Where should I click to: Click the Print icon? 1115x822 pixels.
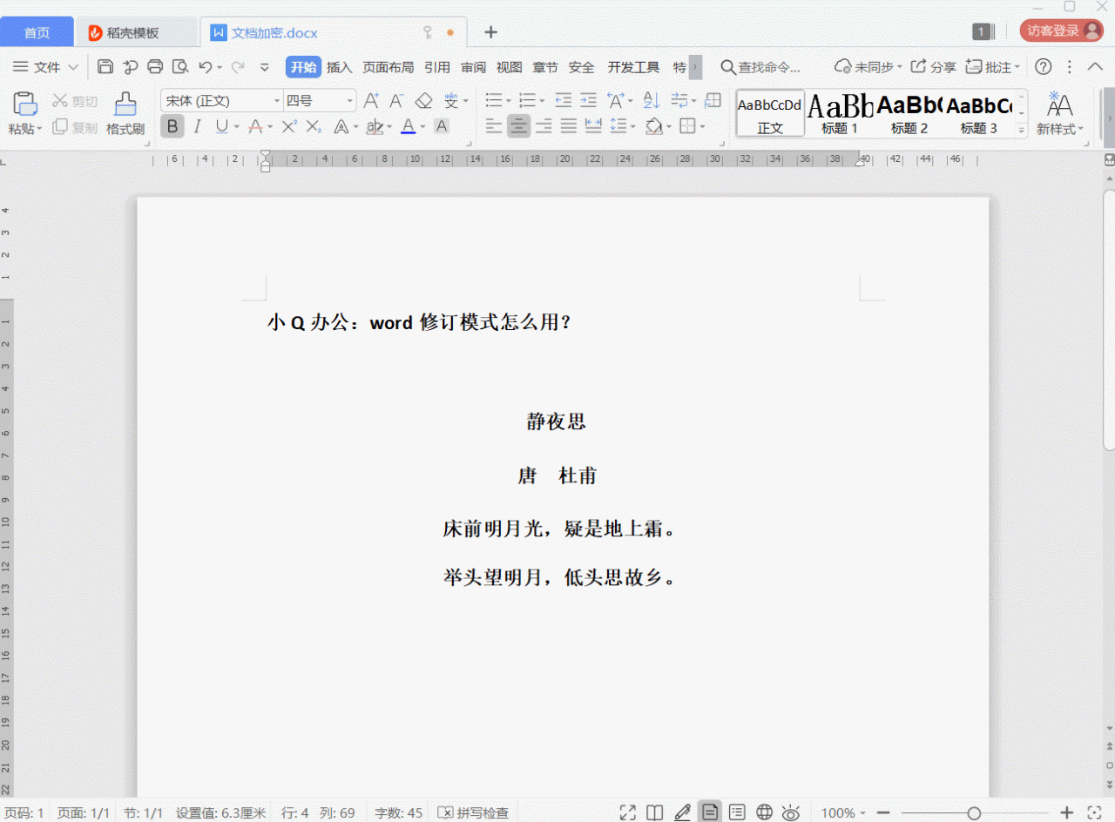[x=155, y=67]
